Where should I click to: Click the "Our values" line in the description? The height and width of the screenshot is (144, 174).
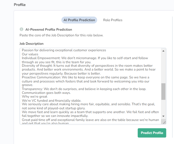[30, 54]
